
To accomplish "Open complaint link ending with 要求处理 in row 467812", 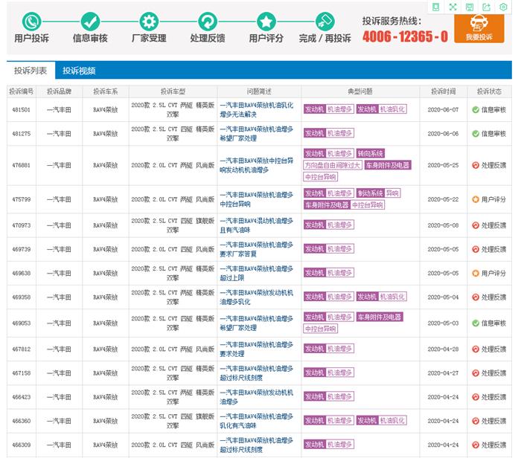I will pos(257,349).
